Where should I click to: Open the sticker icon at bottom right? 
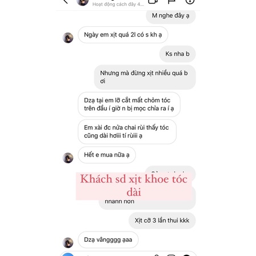pos(187,255)
